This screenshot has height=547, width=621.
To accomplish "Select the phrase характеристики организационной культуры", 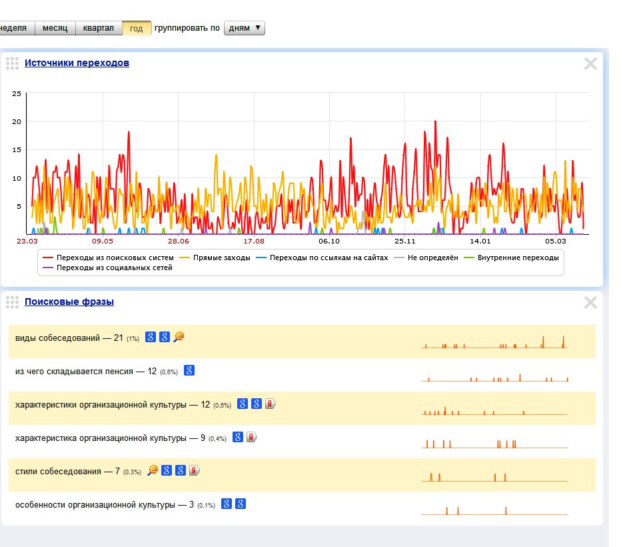I will pyautogui.click(x=101, y=405).
